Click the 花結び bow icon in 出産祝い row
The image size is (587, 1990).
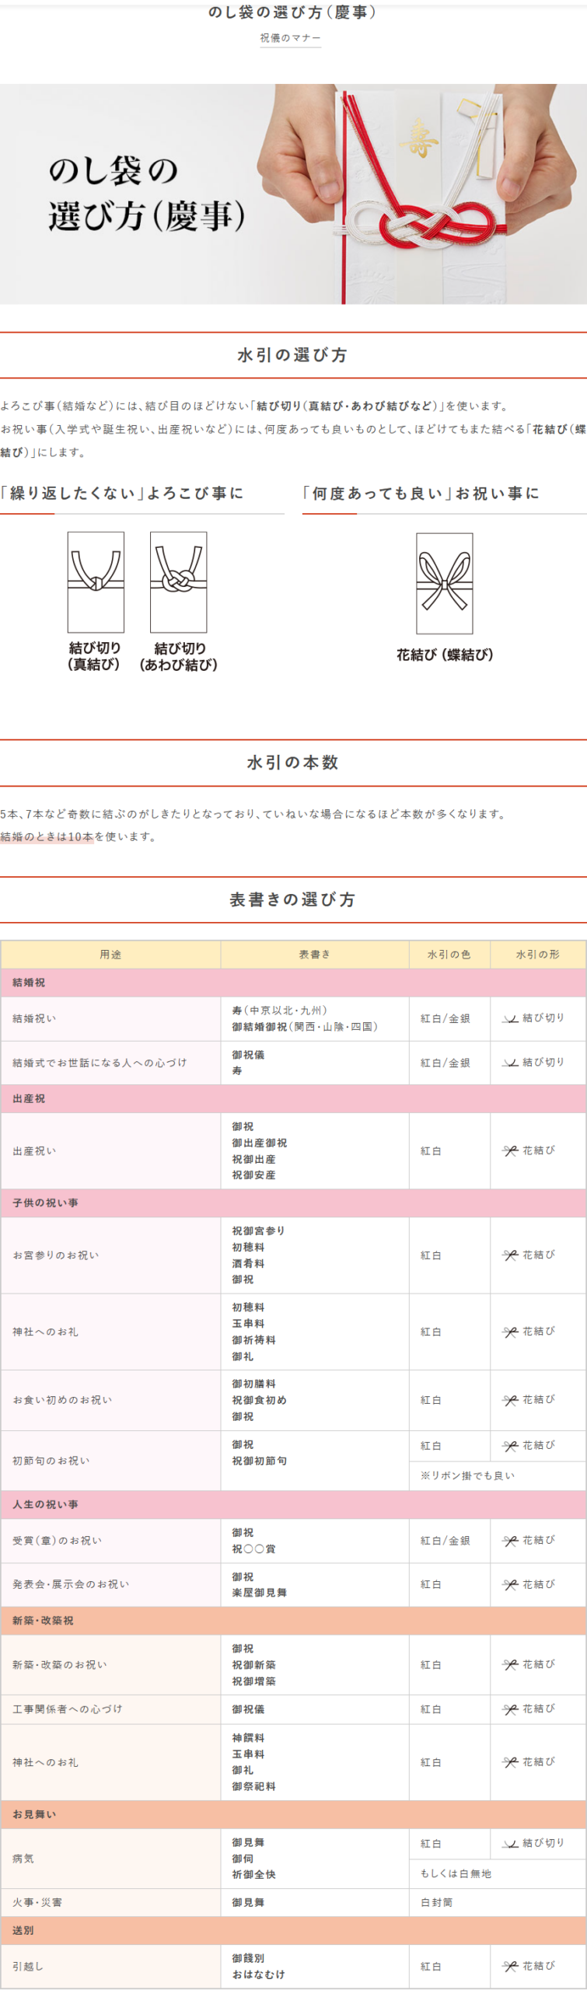(510, 1151)
